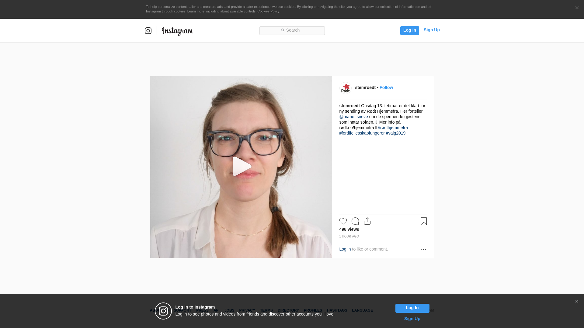The height and width of the screenshot is (328, 584).
Task: Follow the stemroedt account
Action: 386,87
